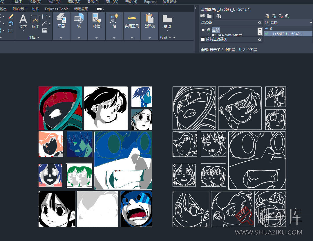This screenshot has height=241, width=313.
Task: Expand the 视图 panel dropdown arrow
Action: [x=170, y=37]
